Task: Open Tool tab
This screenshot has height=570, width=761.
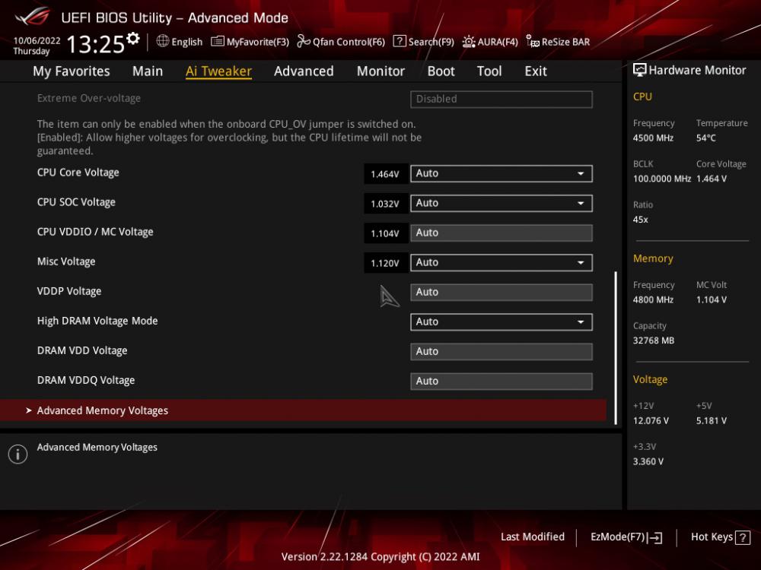Action: [x=489, y=71]
